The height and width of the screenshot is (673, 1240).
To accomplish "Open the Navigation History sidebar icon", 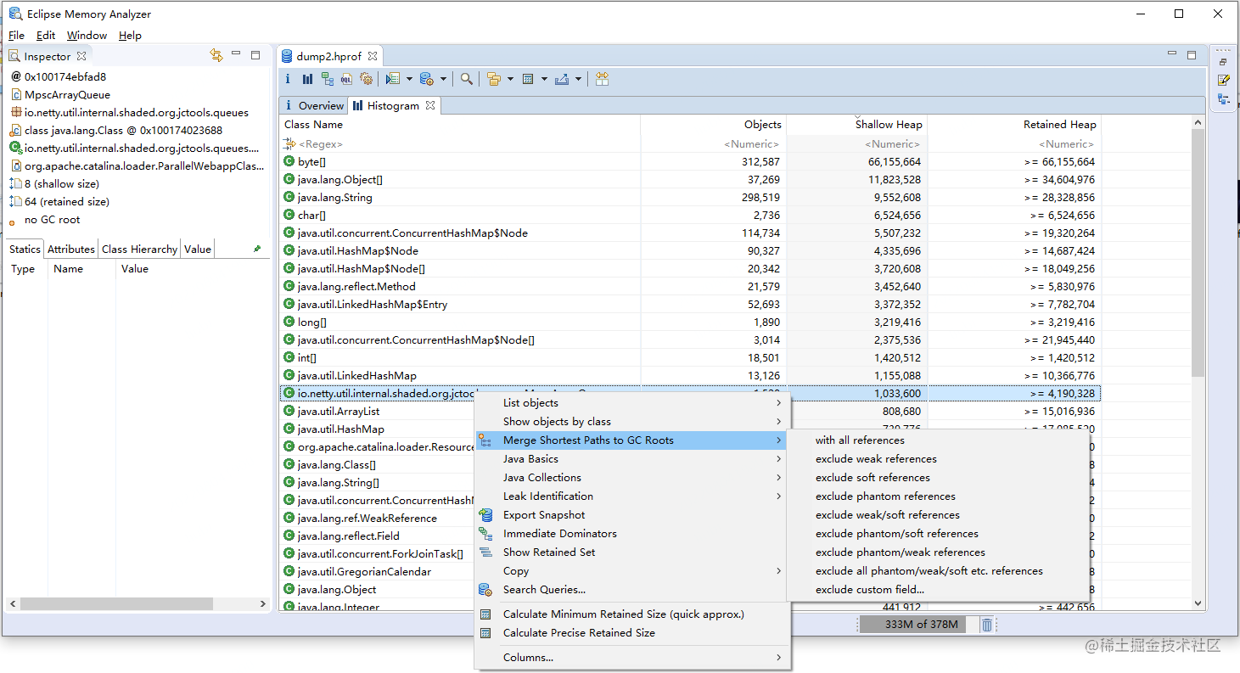I will (x=1223, y=99).
